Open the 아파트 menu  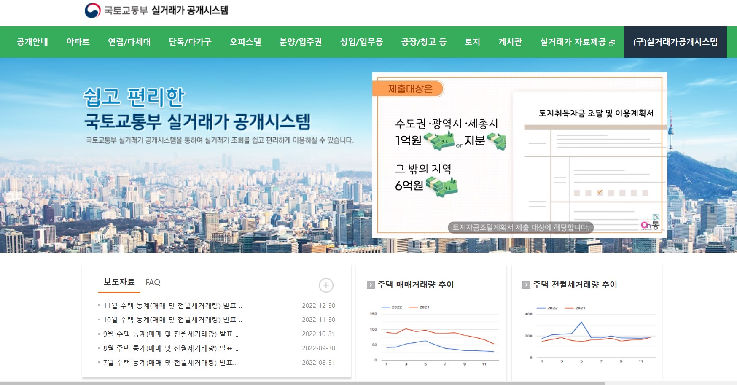[x=78, y=42]
